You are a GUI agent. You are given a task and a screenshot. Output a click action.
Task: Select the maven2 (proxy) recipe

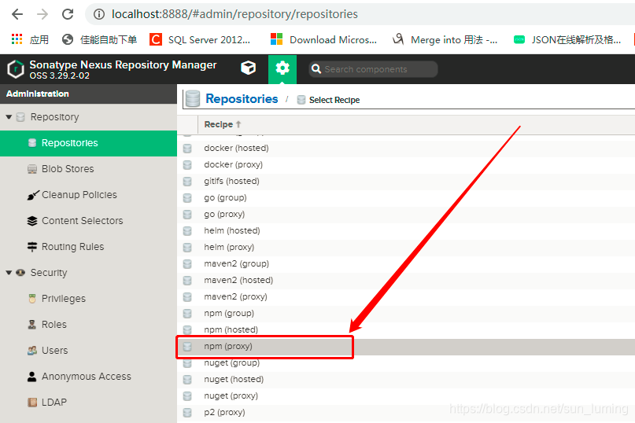(x=406, y=296)
